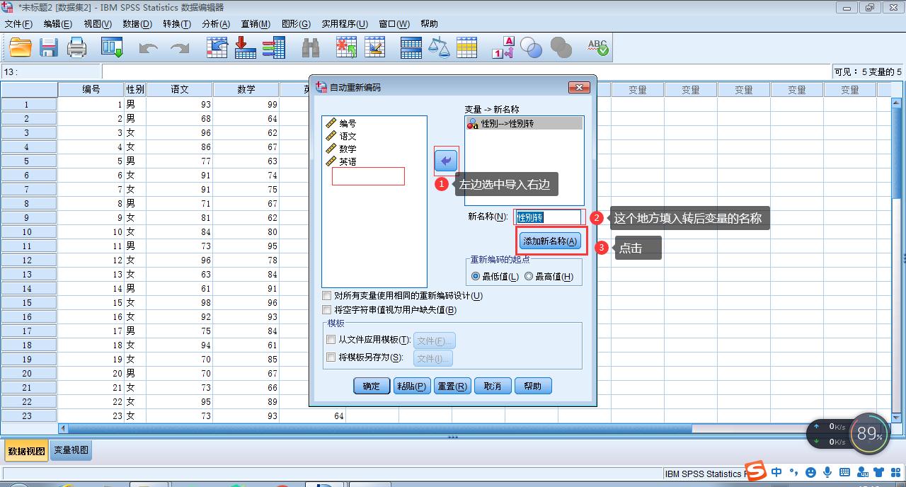Open a data file

[19, 47]
